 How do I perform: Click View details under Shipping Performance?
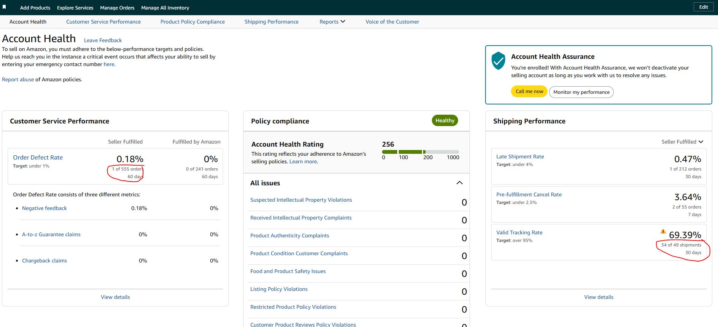tap(599, 297)
